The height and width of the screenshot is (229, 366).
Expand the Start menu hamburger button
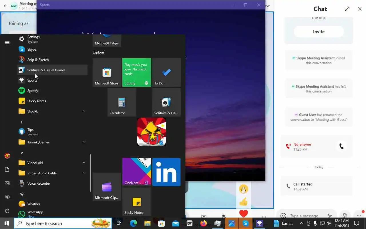coord(7,42)
